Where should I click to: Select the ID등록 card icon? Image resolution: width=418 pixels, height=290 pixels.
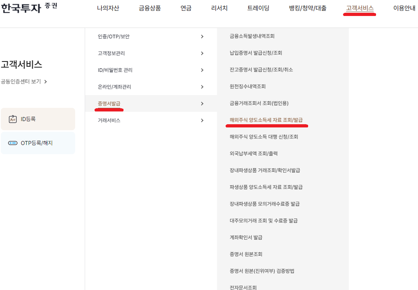12,118
